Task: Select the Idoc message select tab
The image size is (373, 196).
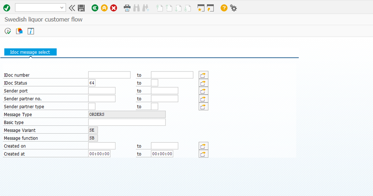Action: [30, 52]
